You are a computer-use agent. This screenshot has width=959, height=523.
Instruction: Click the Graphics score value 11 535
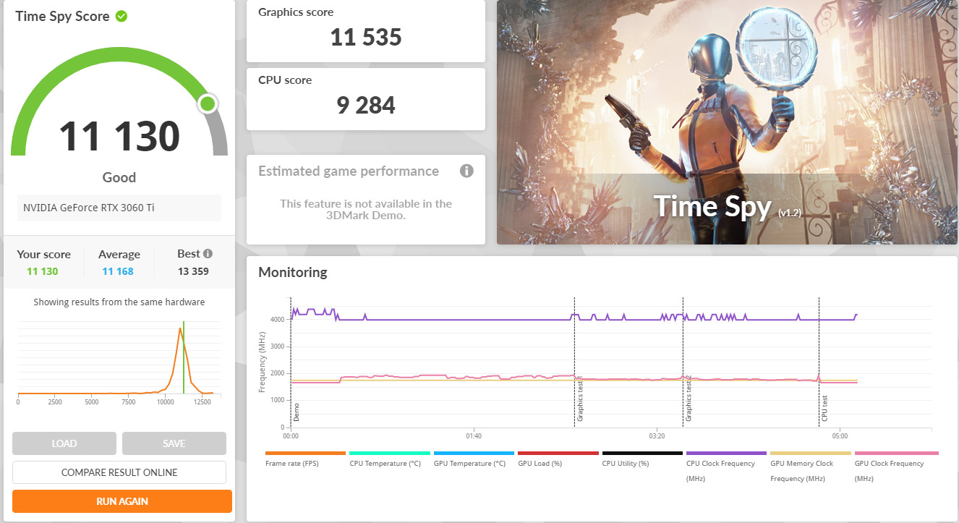(x=366, y=38)
